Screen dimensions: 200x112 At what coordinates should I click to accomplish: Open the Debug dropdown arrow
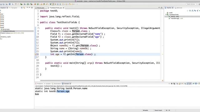click(26, 4)
